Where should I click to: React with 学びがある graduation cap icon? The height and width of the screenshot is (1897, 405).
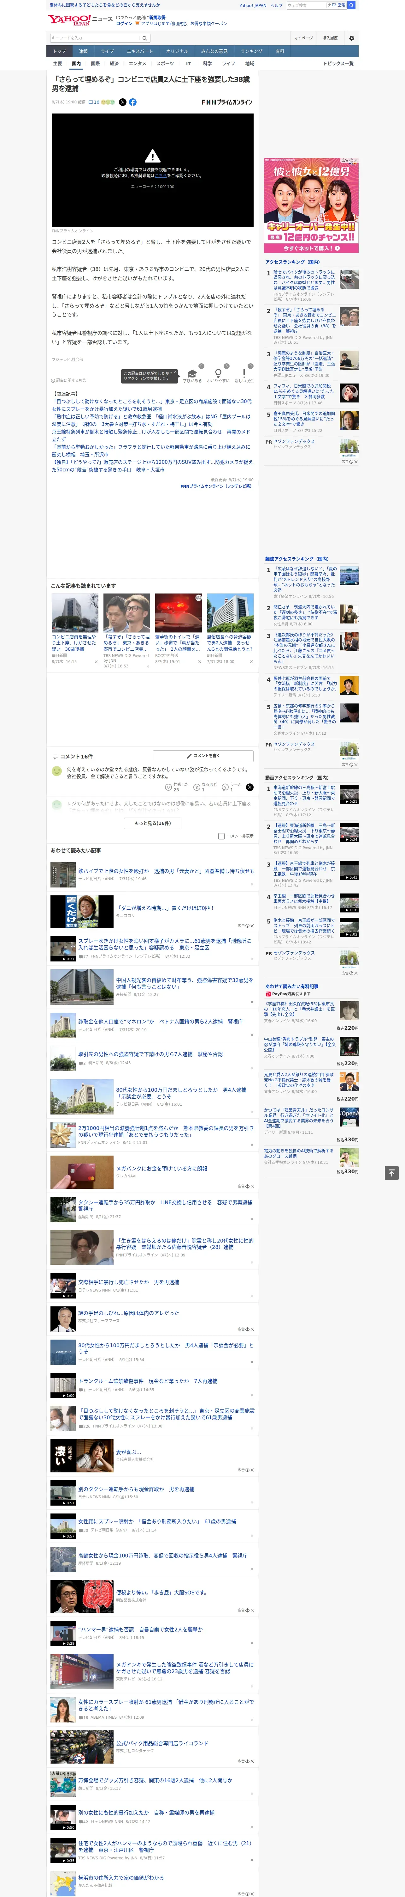(193, 373)
